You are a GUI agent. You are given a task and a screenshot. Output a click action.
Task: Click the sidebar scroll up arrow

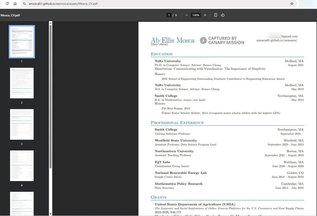(51, 23)
